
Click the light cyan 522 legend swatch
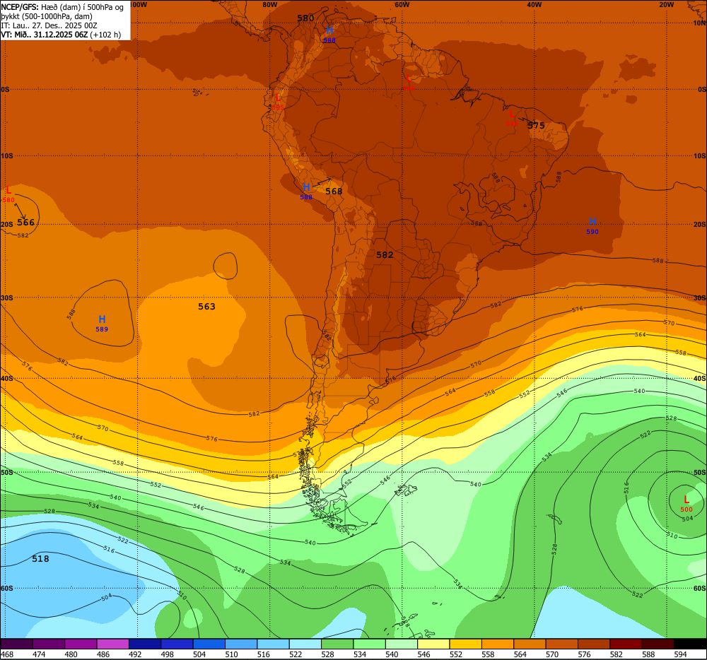pos(305,644)
